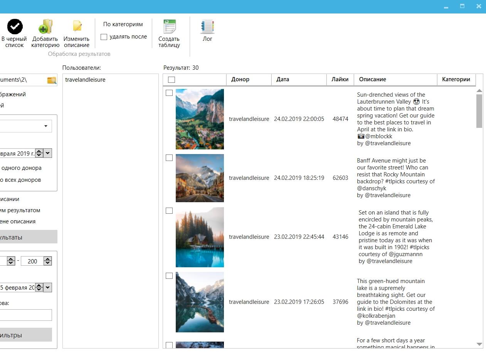Open the Banff Avenue street thumbnail
Viewport: 486px width, 352px height.
(200, 178)
